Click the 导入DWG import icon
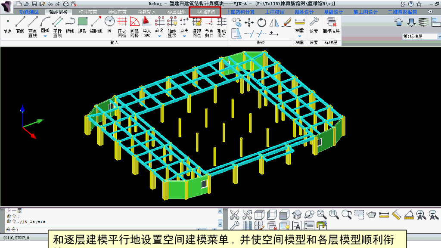Viewport: 441px width, 248px height. point(146,25)
